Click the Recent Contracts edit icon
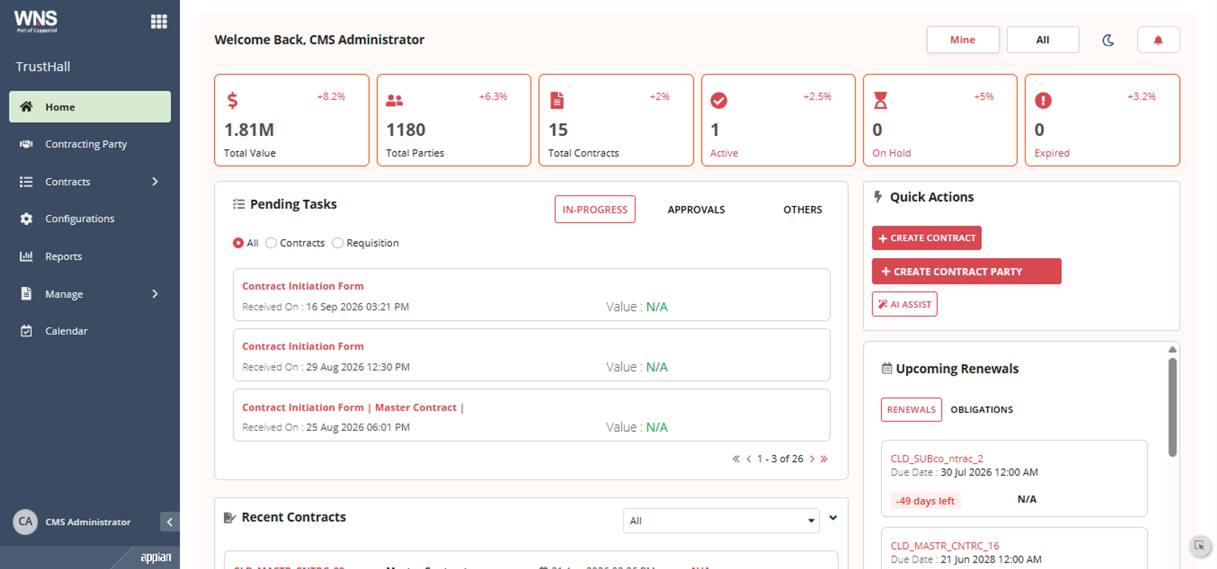The height and width of the screenshot is (569, 1217). (x=229, y=517)
